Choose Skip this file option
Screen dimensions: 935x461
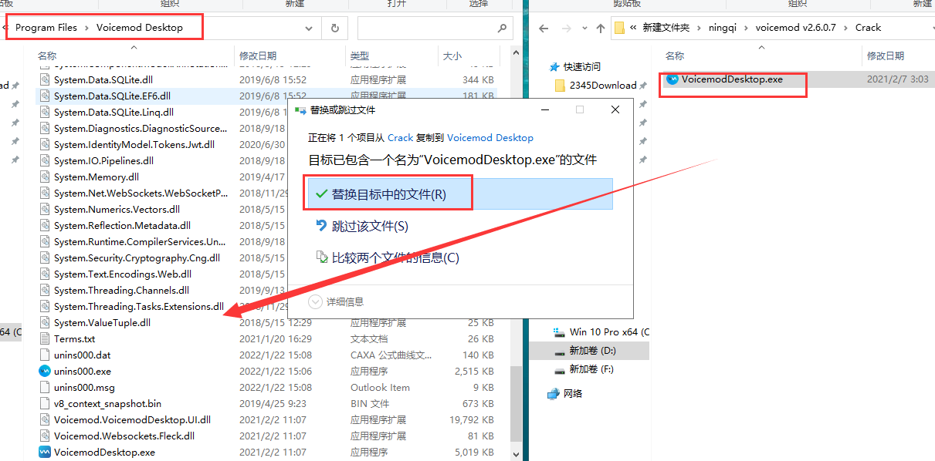(370, 226)
